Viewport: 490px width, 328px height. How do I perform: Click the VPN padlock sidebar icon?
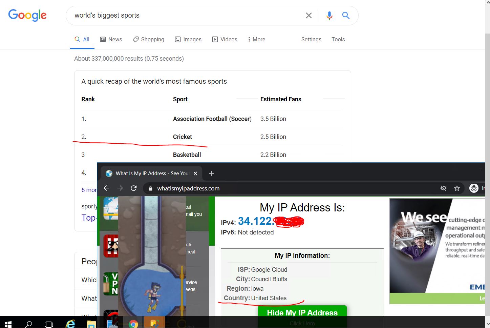click(x=111, y=284)
